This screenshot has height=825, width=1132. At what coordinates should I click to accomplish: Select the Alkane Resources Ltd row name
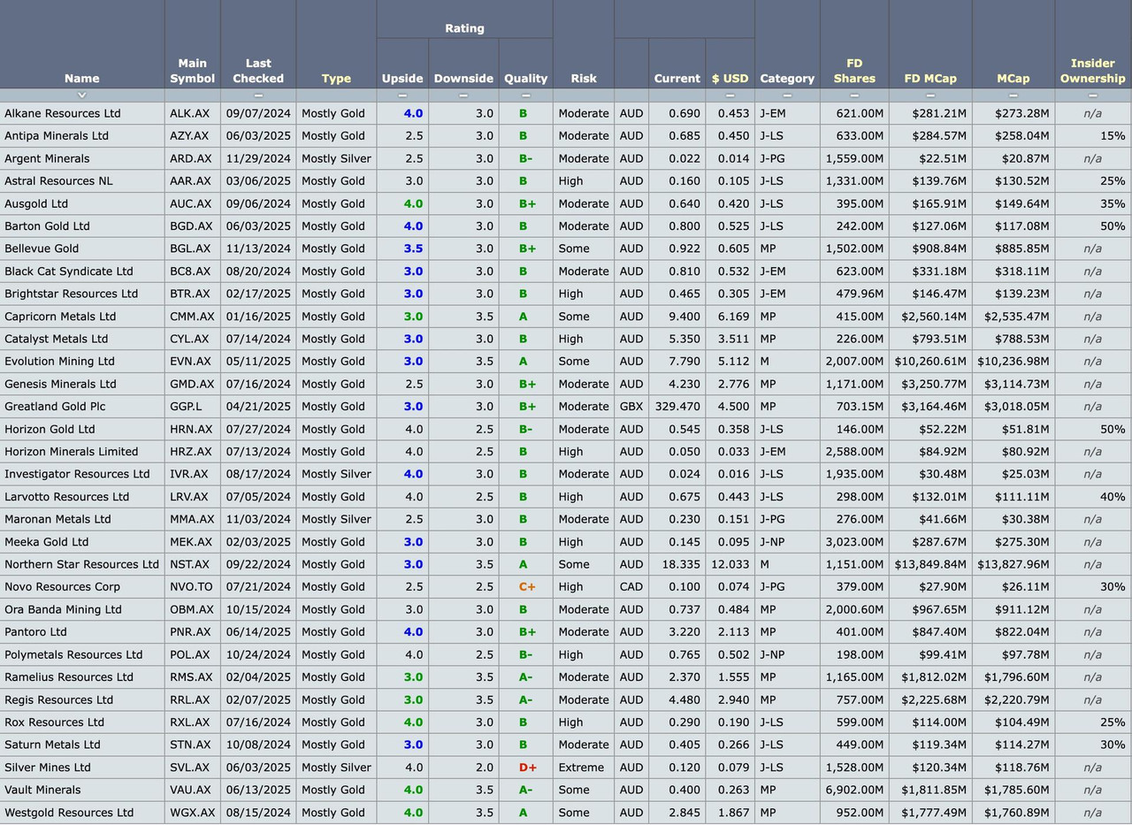[x=63, y=113]
